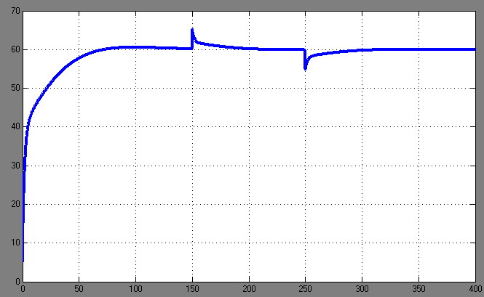Click the y-axis label 60
This screenshot has width=484, height=297.
15,49
